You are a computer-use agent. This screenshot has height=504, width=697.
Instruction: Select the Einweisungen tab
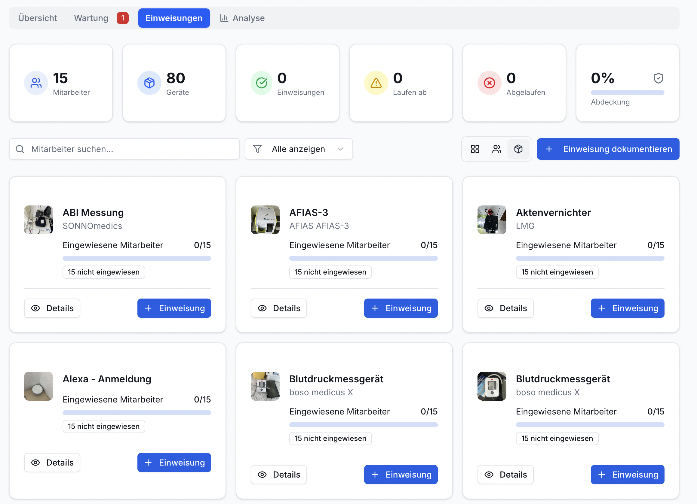(174, 18)
